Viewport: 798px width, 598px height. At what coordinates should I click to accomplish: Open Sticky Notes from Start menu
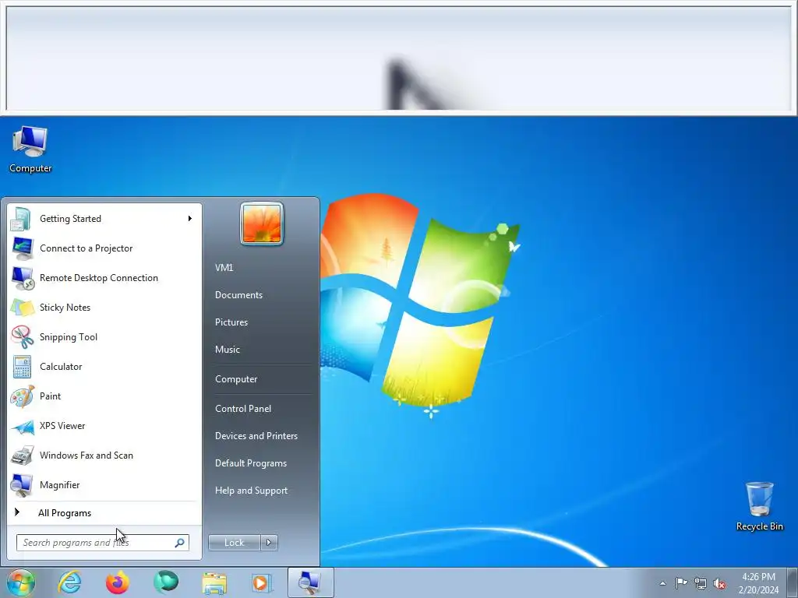(x=104, y=307)
